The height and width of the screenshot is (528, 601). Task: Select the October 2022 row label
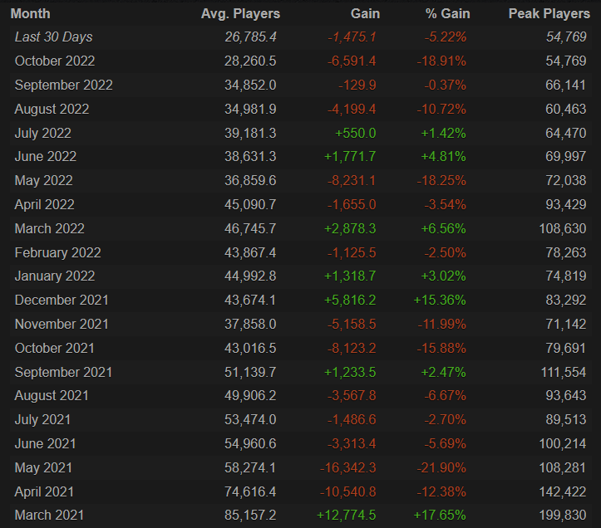click(55, 61)
